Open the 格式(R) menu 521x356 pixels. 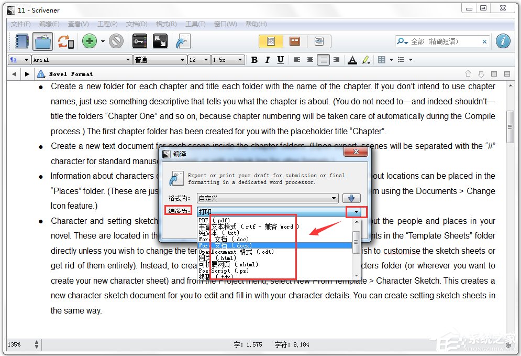166,24
